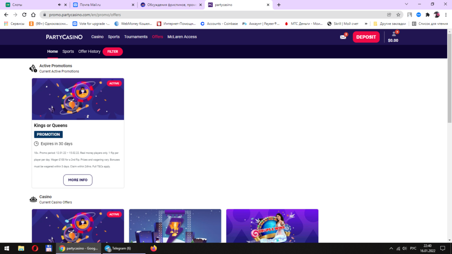Open the account profile icon above balance
The height and width of the screenshot is (254, 452).
click(394, 34)
